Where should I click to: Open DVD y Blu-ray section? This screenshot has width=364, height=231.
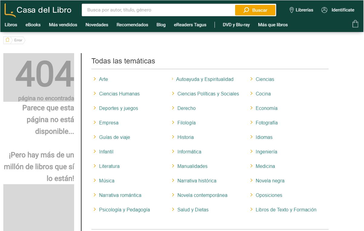tap(236, 25)
